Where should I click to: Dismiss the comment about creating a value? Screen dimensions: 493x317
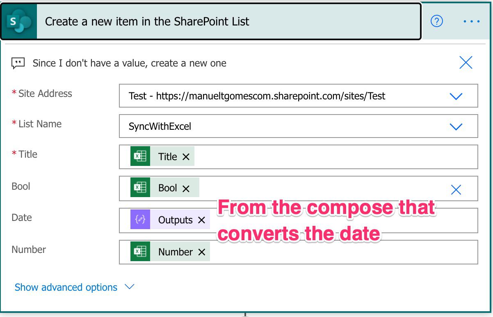[466, 62]
